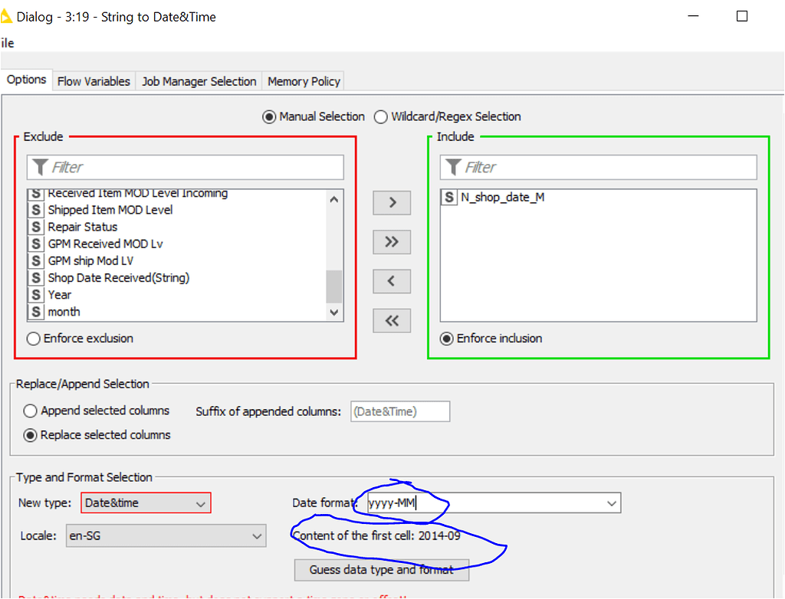Open the Locale dropdown showing en-SG
785x599 pixels.
coord(259,535)
